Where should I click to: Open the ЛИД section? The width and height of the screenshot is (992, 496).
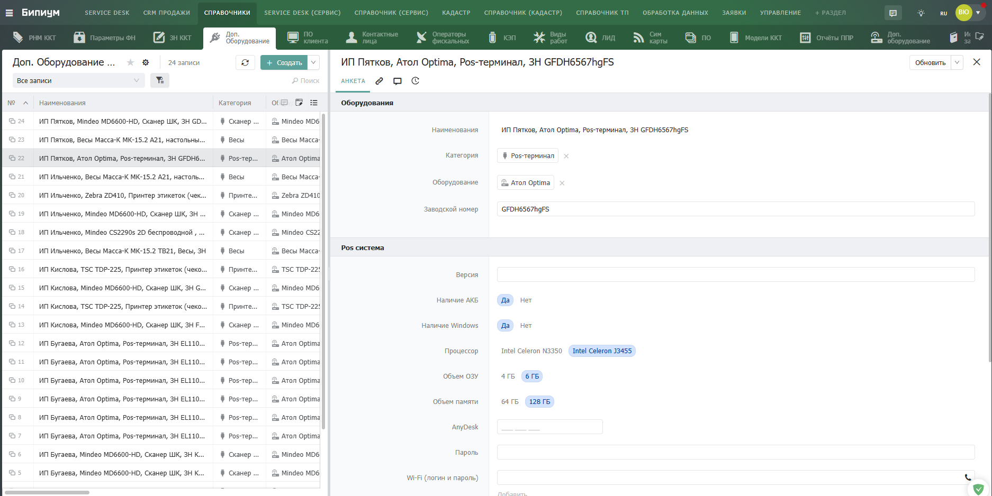[600, 38]
